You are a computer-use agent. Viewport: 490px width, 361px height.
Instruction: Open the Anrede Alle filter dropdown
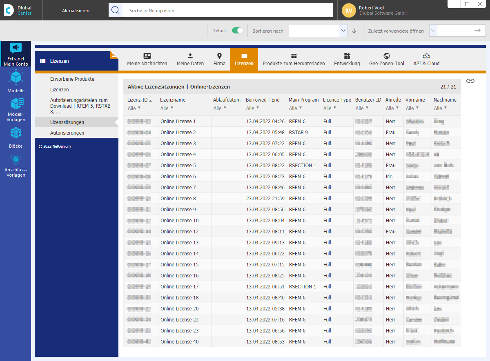click(x=392, y=108)
